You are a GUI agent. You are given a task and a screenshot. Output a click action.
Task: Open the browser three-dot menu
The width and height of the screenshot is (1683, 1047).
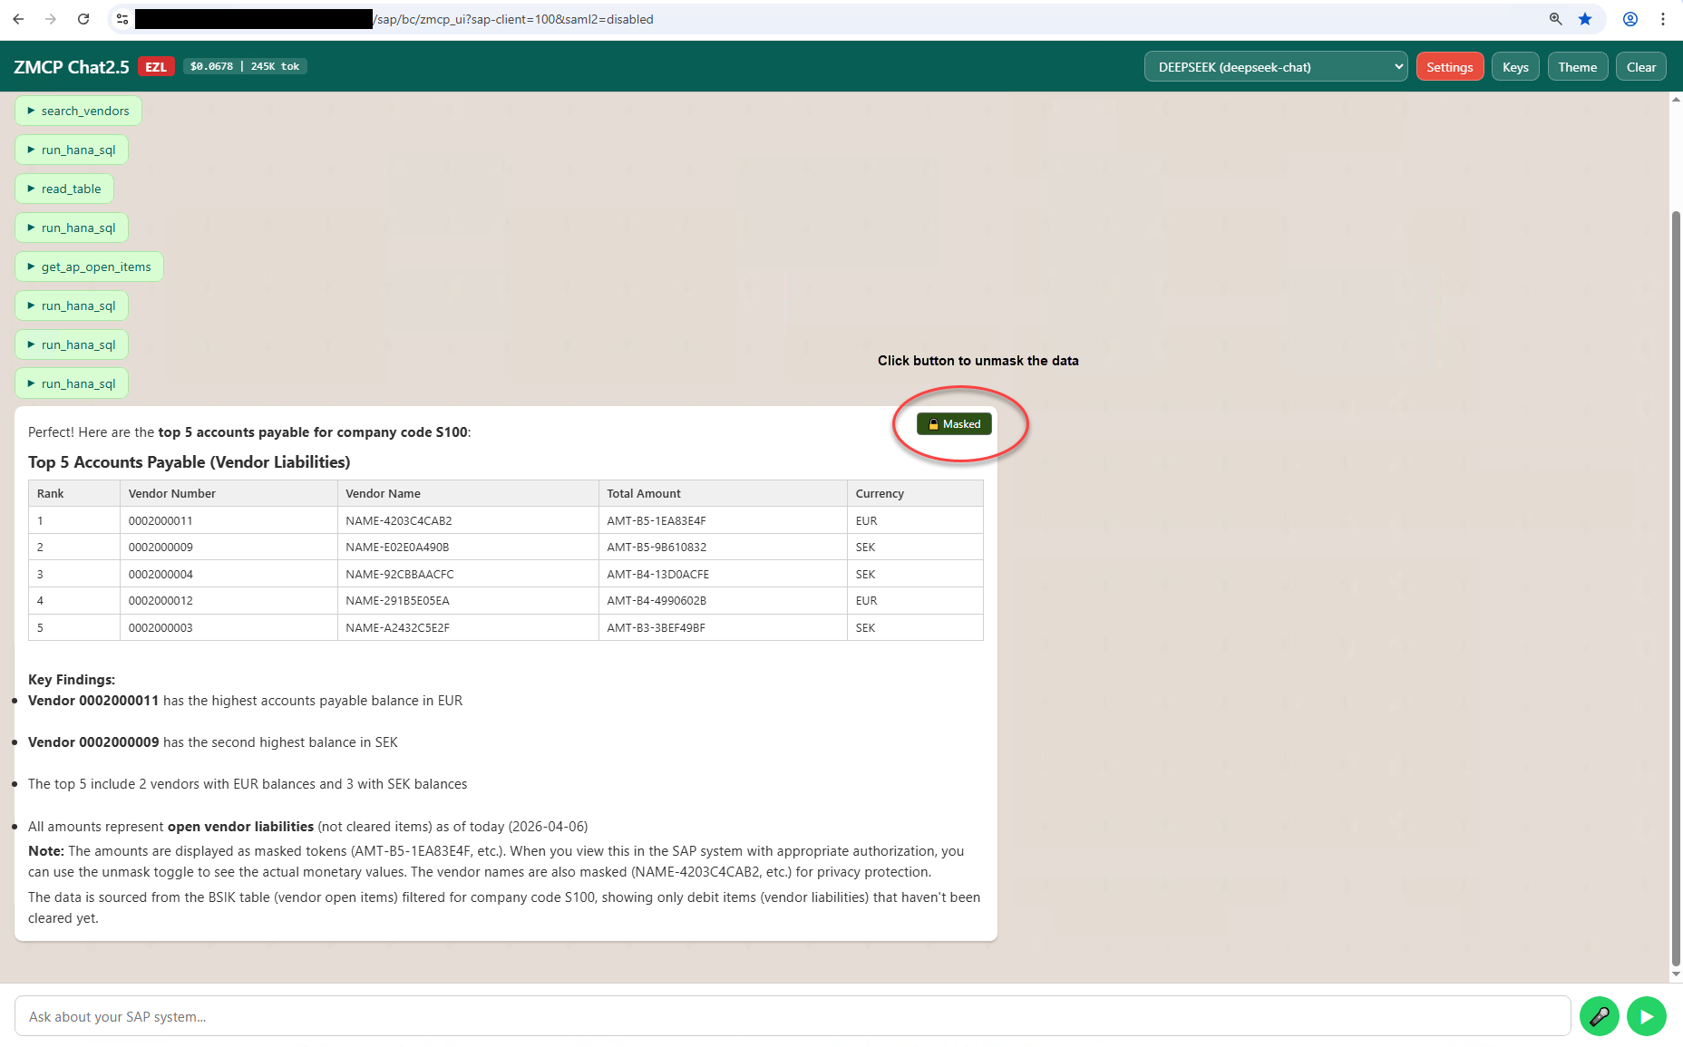(1663, 19)
